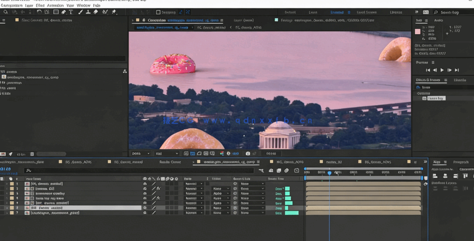Viewport: 474px width, 241px height.
Task: Select the Roto Brush tool
Action: pos(105,12)
